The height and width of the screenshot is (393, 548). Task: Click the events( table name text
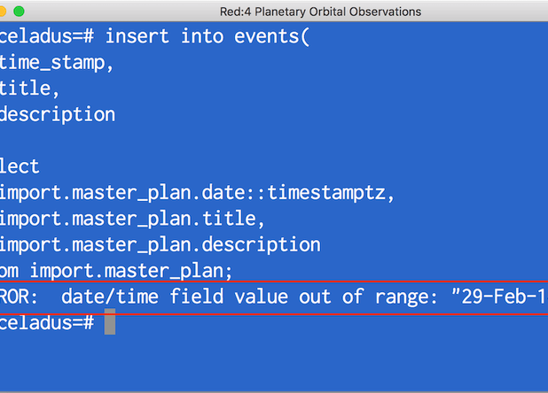tap(272, 37)
